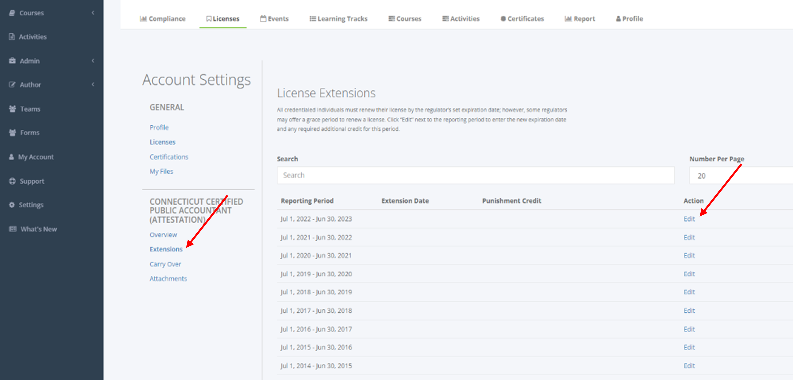
Task: Edit the Jul 1, 2018 reporting period
Action: 689,292
